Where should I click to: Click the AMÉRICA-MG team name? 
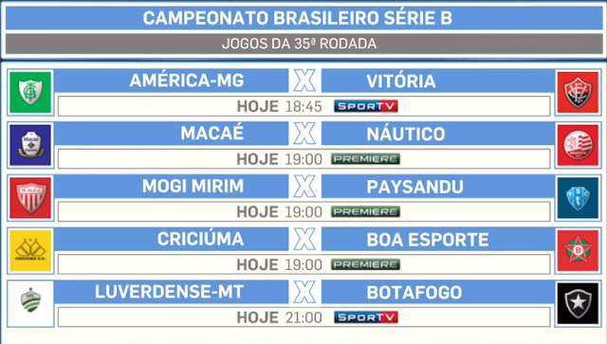pos(187,81)
